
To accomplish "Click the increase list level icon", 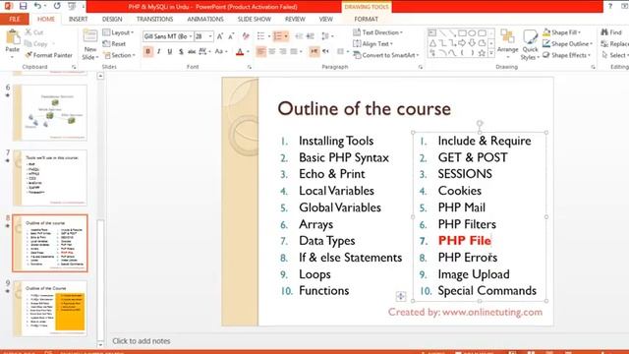I will (311, 36).
